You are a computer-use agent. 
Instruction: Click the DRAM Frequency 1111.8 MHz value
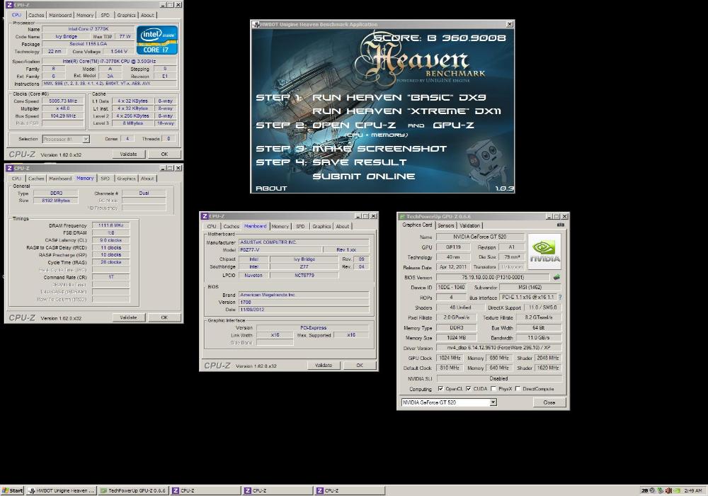pos(110,225)
